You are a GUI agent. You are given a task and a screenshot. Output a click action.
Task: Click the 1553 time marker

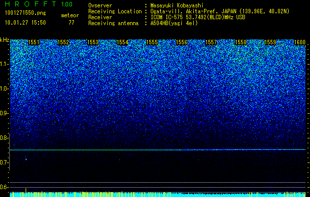pyautogui.click(x=93, y=42)
